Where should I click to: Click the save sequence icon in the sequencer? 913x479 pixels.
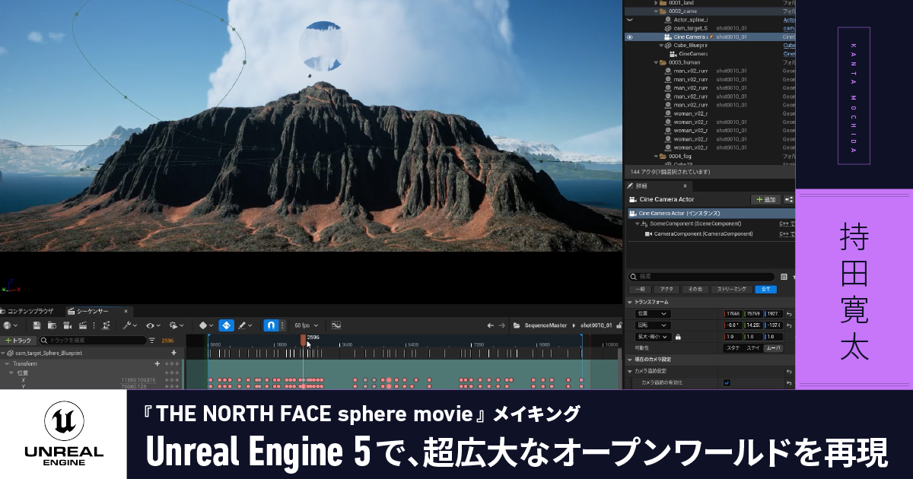(36, 325)
